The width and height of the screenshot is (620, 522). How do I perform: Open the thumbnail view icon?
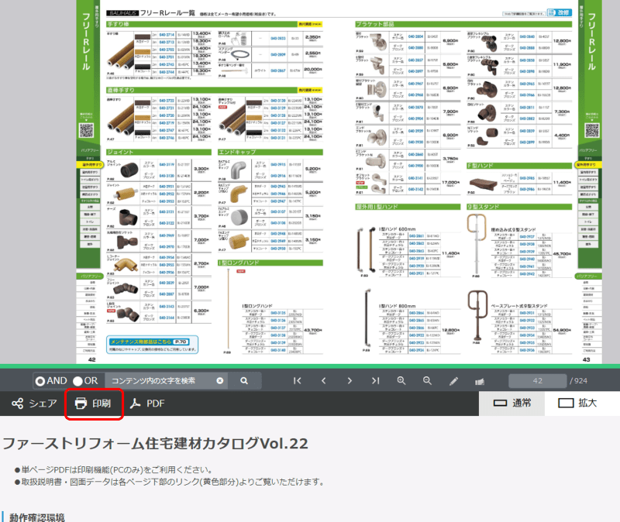coord(478,381)
